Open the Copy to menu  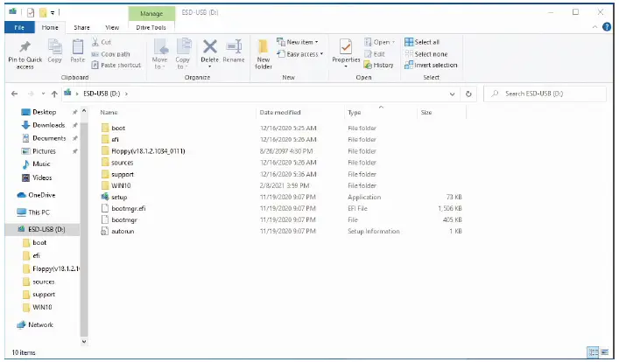182,54
